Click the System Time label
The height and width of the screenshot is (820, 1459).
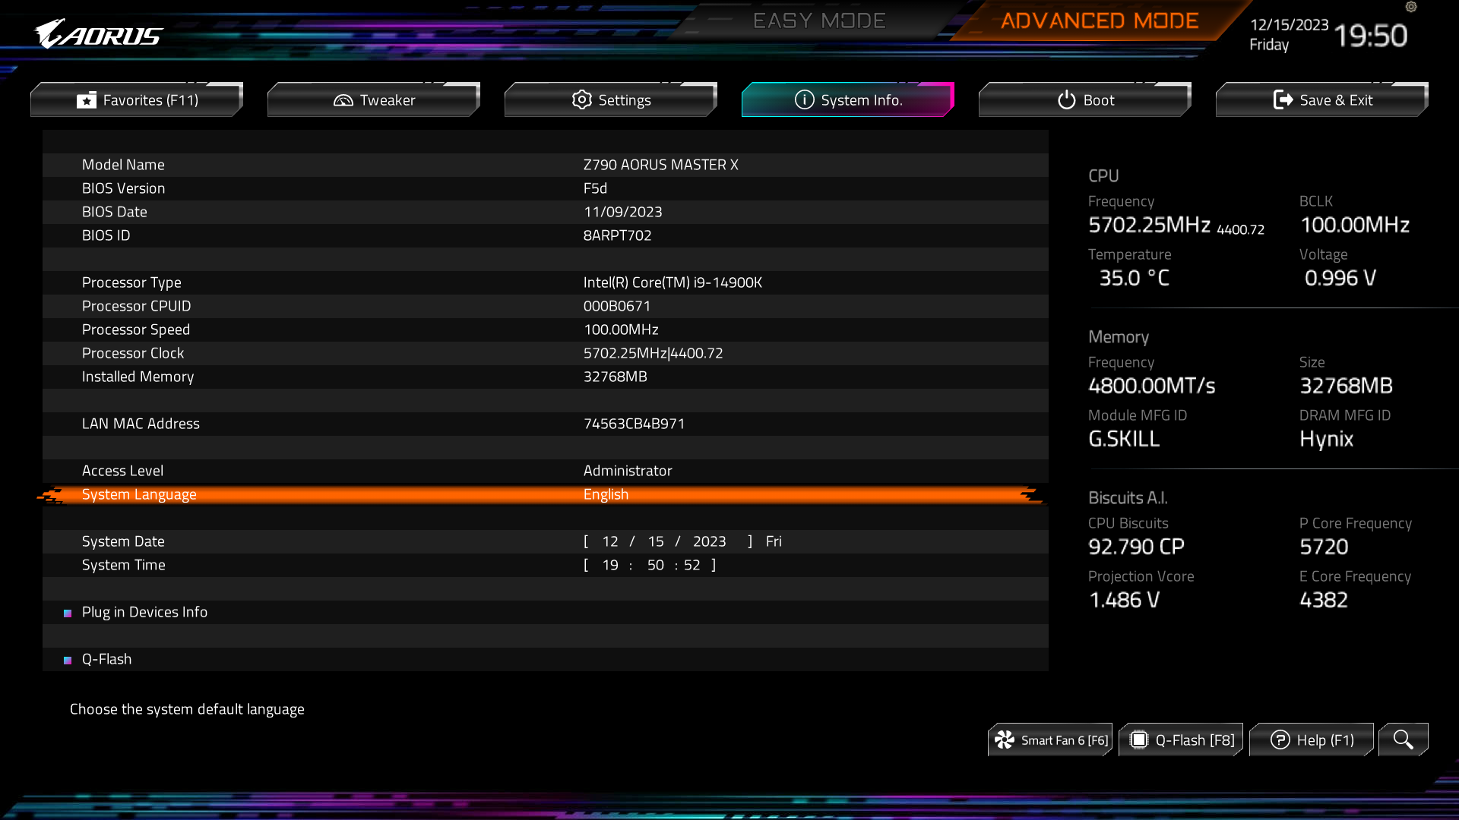(x=123, y=565)
